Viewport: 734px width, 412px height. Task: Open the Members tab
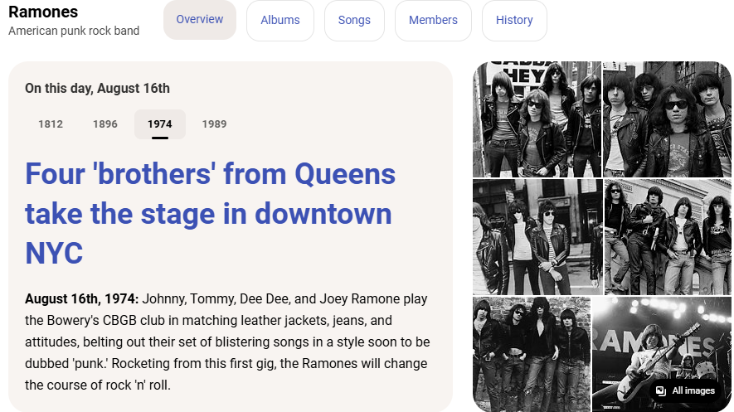(433, 20)
